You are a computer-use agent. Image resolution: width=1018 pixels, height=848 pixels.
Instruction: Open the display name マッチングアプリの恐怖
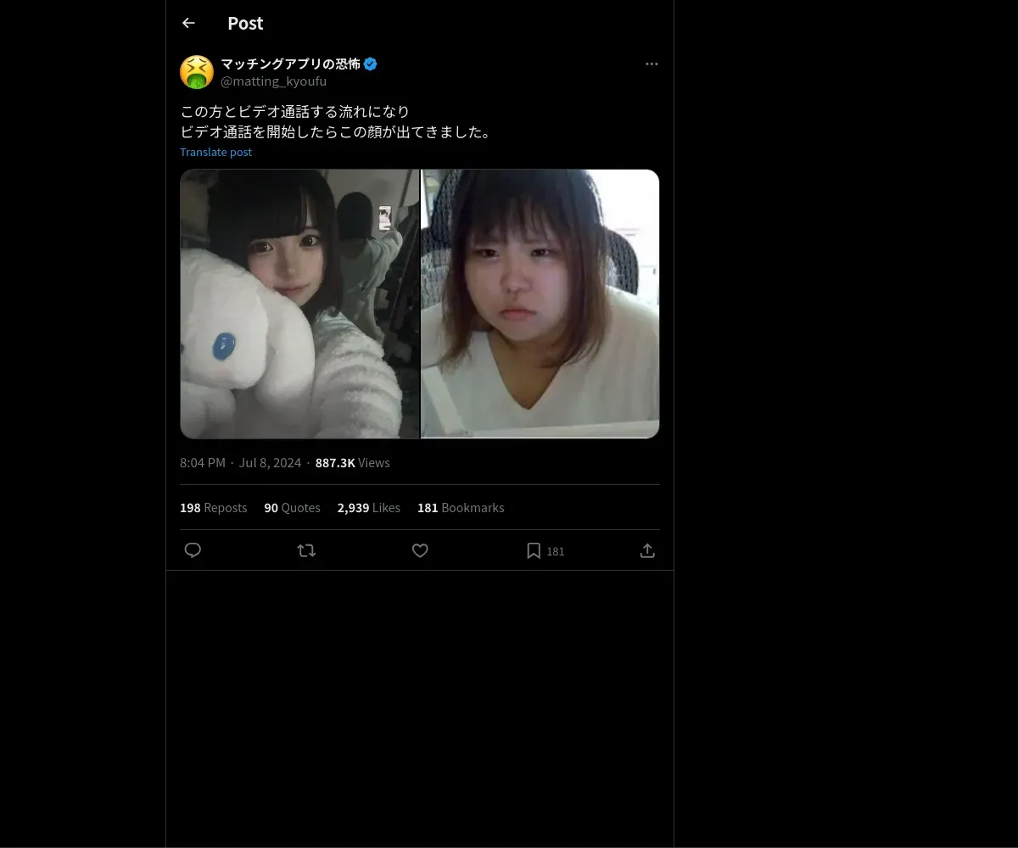point(290,64)
